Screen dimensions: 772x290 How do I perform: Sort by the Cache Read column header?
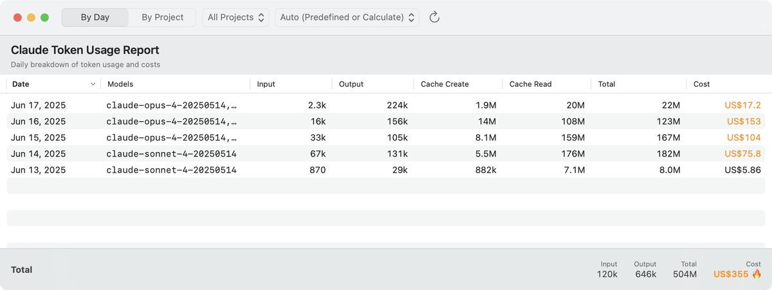(x=547, y=84)
